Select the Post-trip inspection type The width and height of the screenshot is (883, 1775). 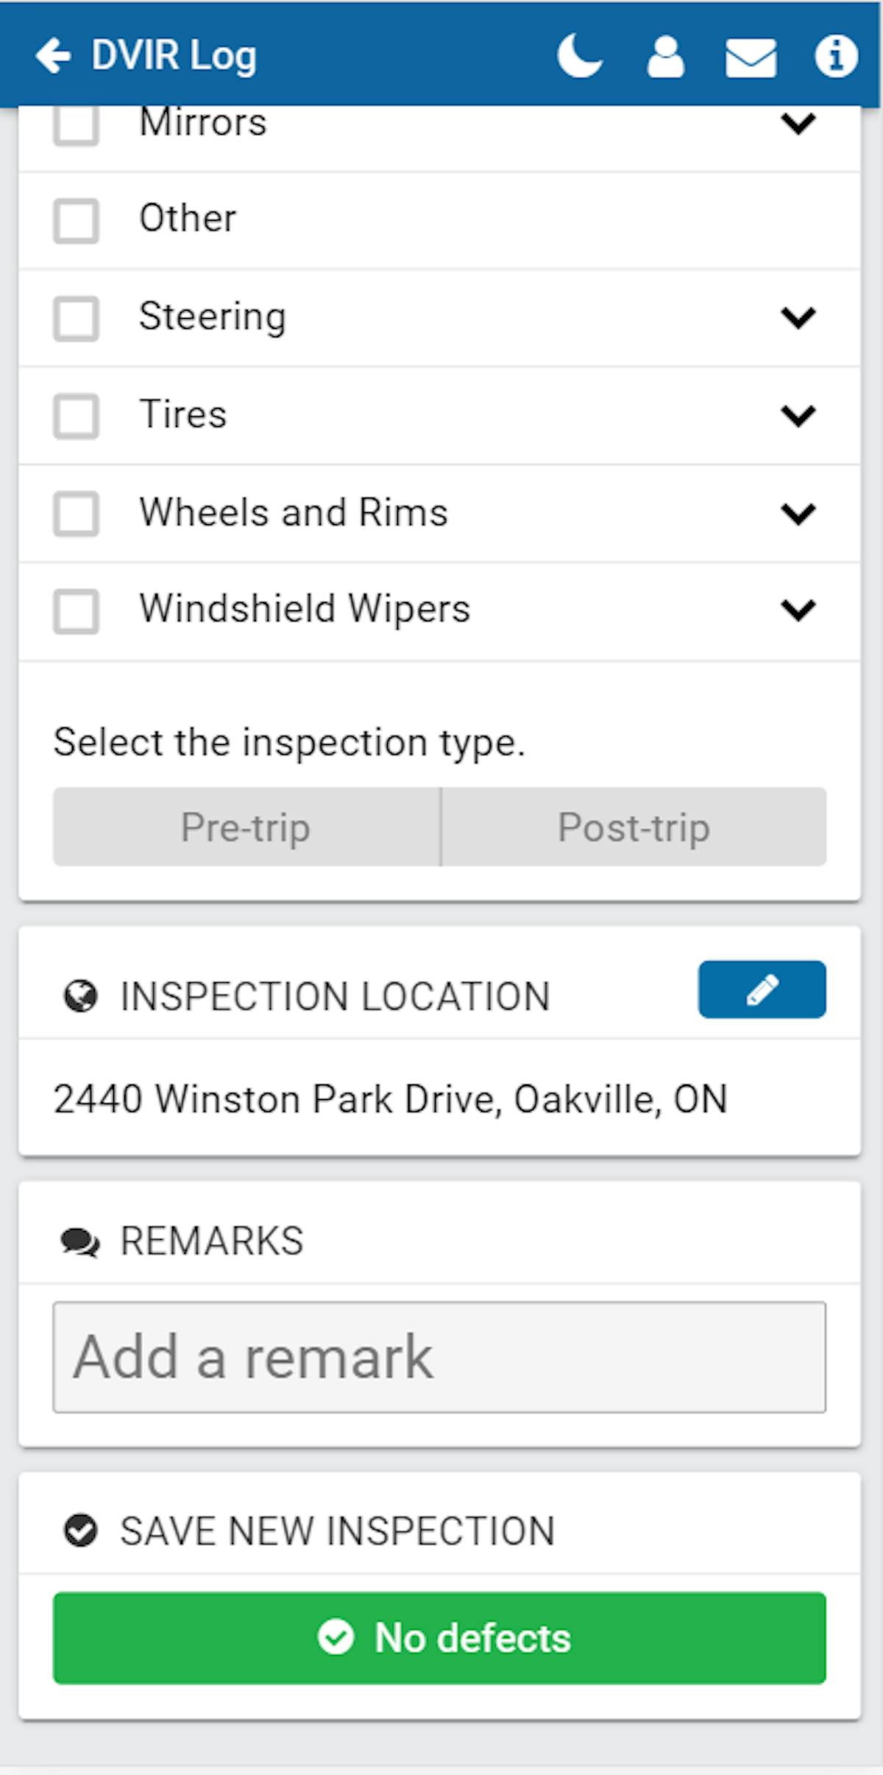click(634, 827)
